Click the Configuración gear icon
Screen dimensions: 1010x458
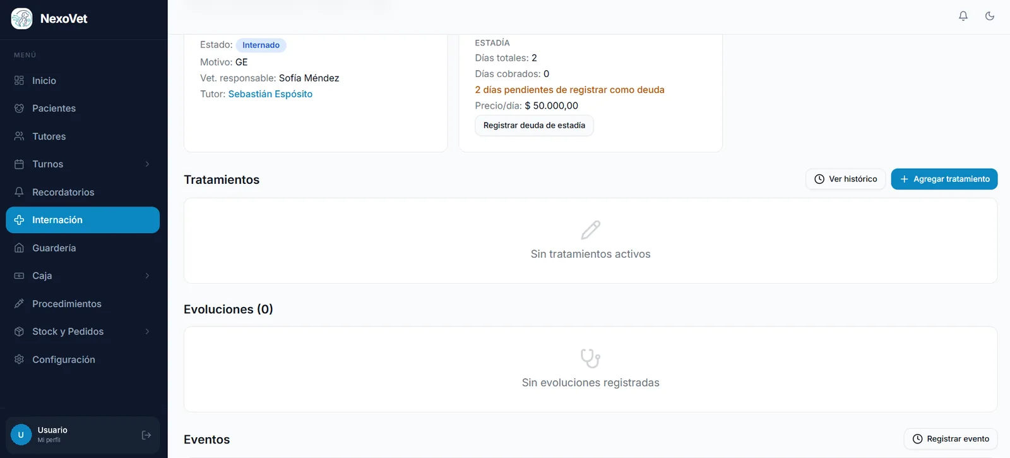click(19, 359)
